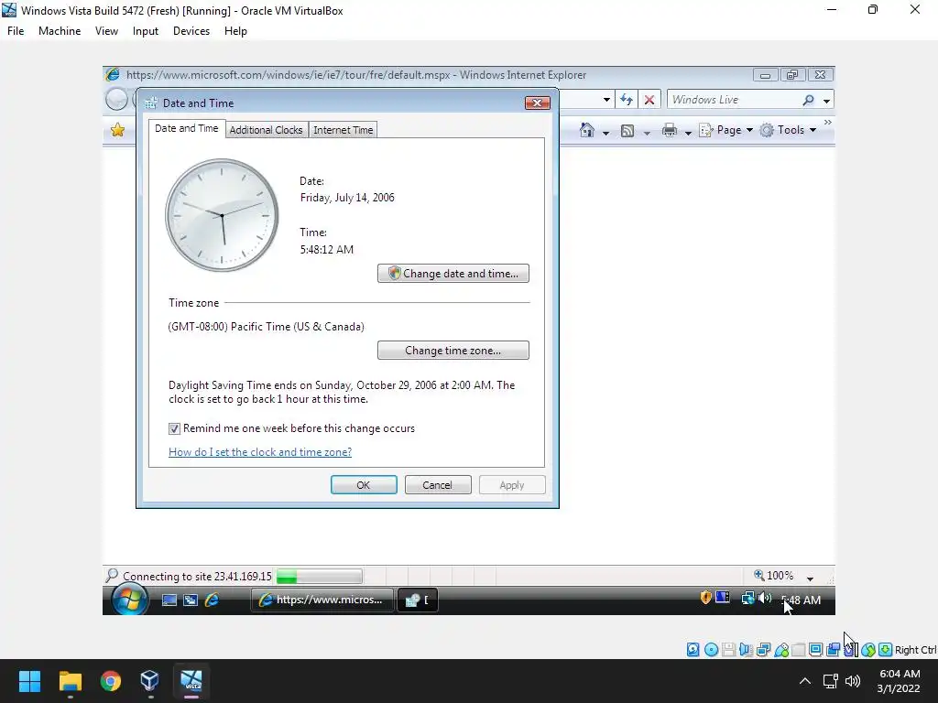Screen dimensions: 938x703
Task: Open VirtualBox View menu
Action: coord(106,31)
